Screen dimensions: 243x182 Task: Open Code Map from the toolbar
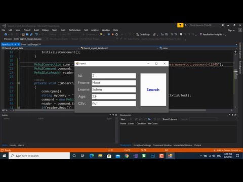(x=143, y=34)
